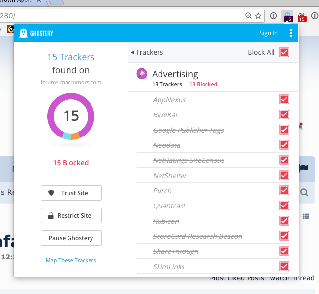Screen dimensions: 319x294
Task: Uncheck the NetRatings SiteCensus checkbox
Action: pyautogui.click(x=284, y=160)
